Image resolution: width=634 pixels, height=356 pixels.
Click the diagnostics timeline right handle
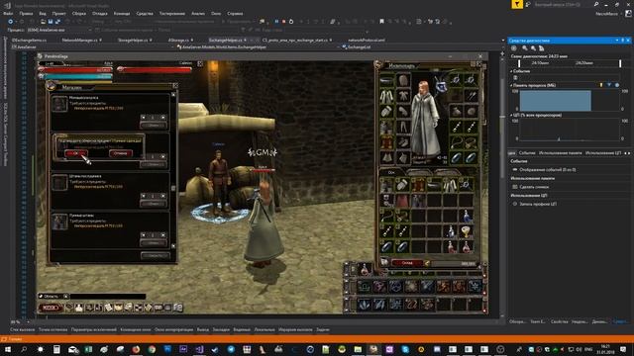(x=620, y=63)
